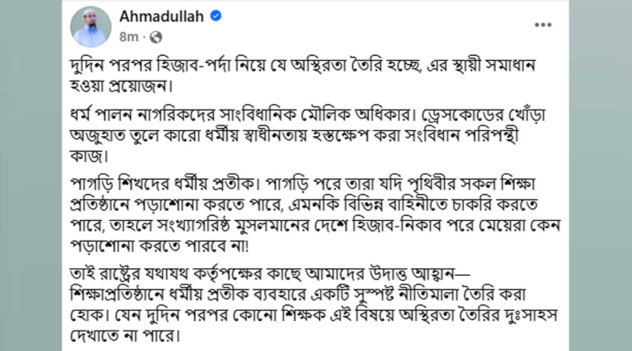Visit the Ahmadullah profile name link
This screenshot has height=351, width=632.
pos(162,16)
